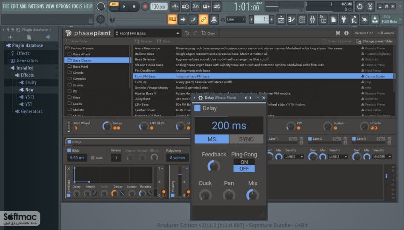Select the Classic House Bass preset
The height and width of the screenshot is (230, 404).
[x=149, y=65]
